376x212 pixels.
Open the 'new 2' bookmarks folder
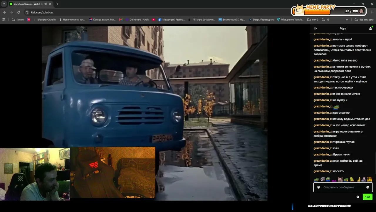(313, 20)
